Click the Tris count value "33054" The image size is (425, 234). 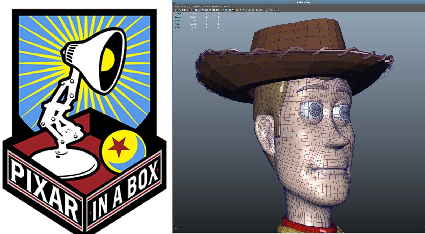pos(193,24)
